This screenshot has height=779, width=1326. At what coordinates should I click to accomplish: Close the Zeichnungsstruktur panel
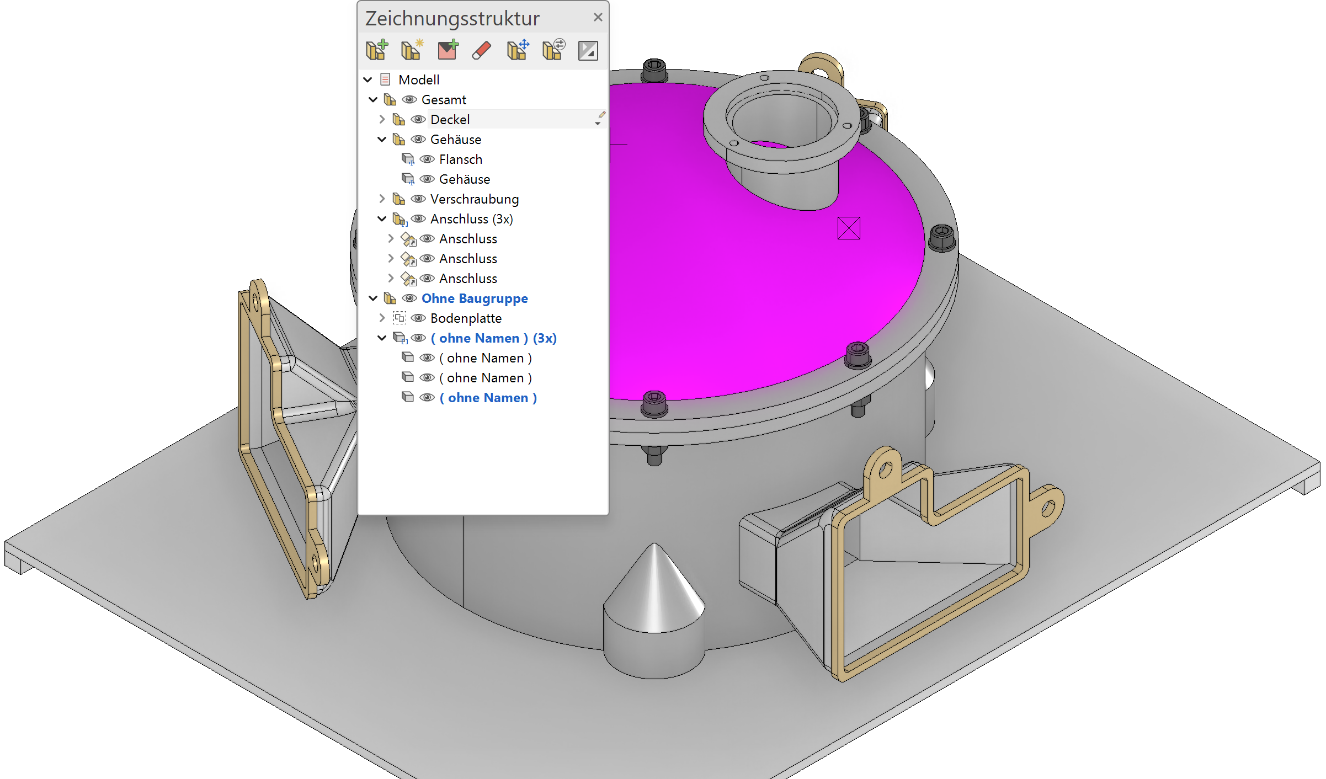click(598, 17)
